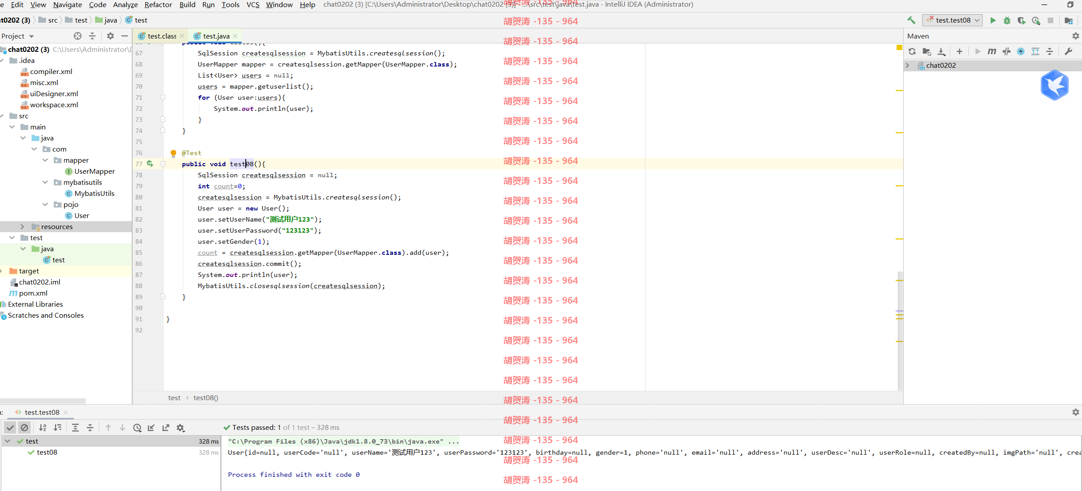Export test results icon
Viewport: 1082px width, 491px height.
click(x=166, y=428)
